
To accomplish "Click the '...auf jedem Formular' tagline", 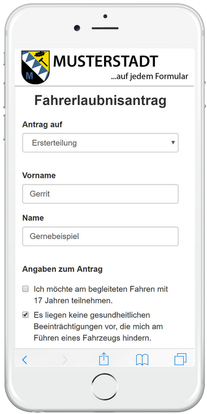I will (x=149, y=77).
